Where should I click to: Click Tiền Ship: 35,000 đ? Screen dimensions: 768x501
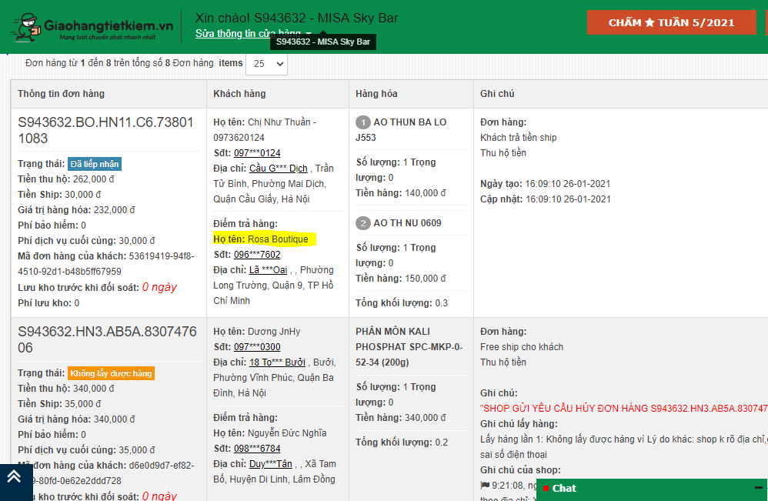pyautogui.click(x=59, y=404)
